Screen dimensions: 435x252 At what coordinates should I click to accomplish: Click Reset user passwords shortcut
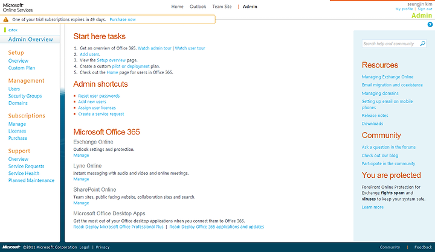[x=98, y=96]
